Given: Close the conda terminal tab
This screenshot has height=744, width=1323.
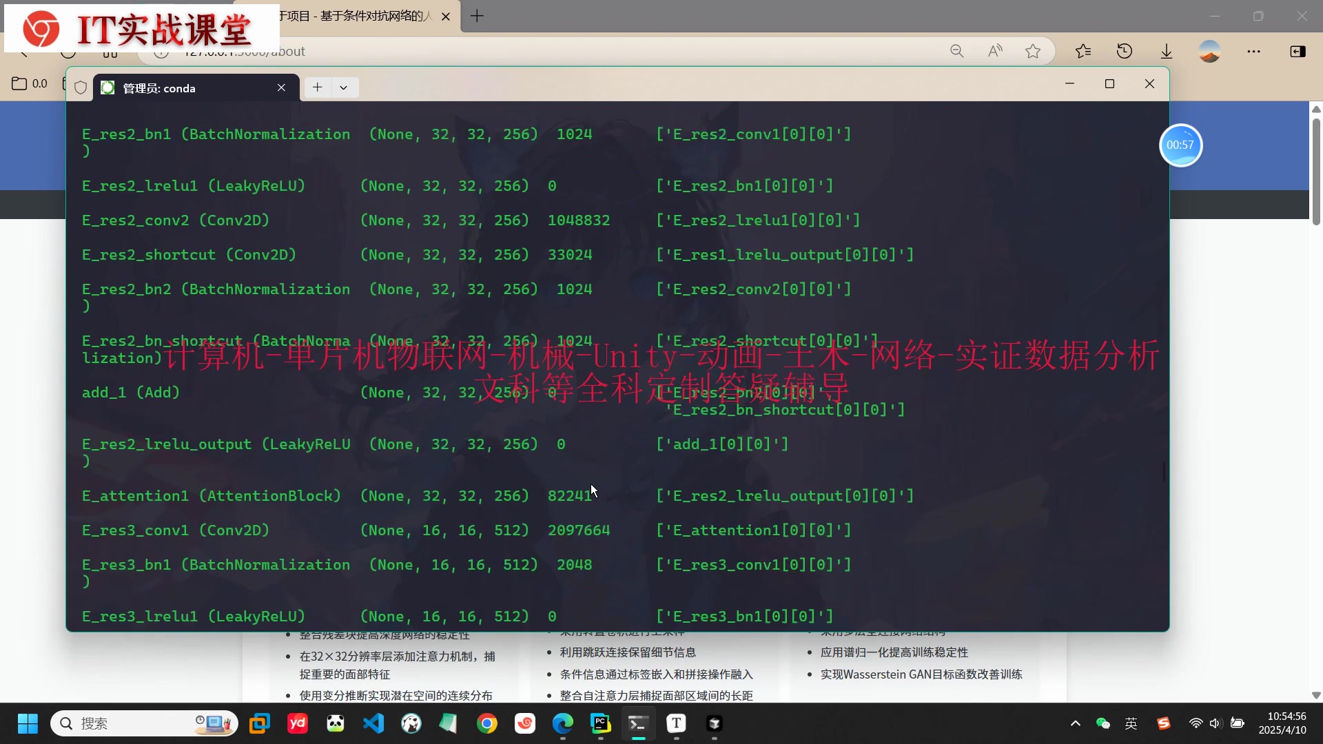Looking at the screenshot, I should click(x=281, y=87).
